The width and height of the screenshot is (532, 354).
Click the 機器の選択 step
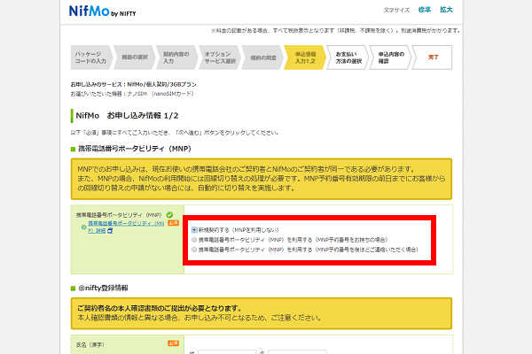pos(135,58)
